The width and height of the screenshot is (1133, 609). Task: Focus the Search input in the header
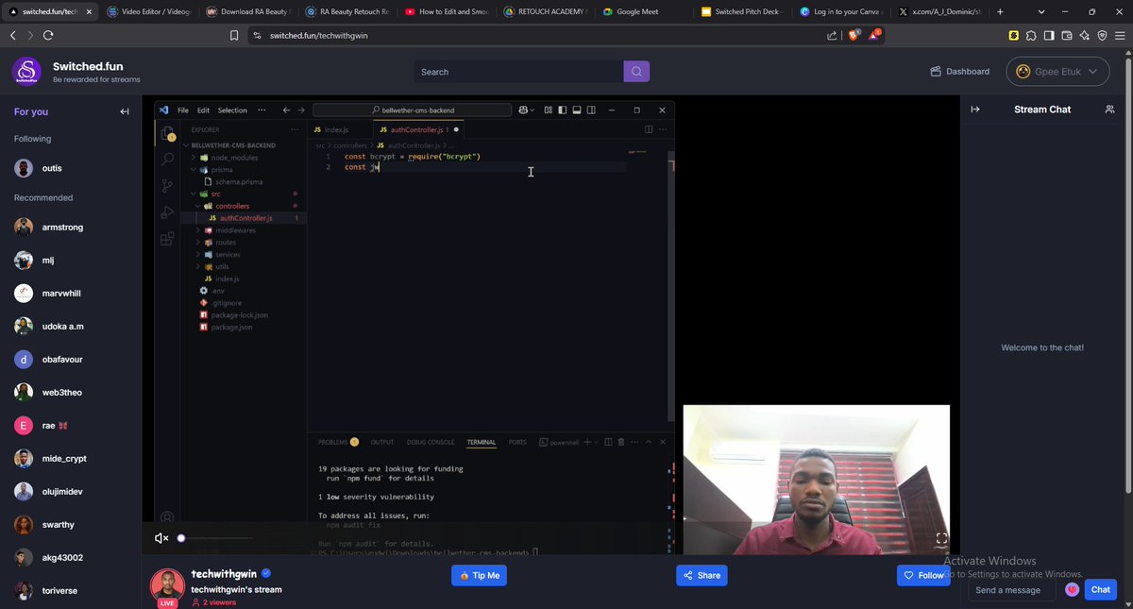(518, 72)
